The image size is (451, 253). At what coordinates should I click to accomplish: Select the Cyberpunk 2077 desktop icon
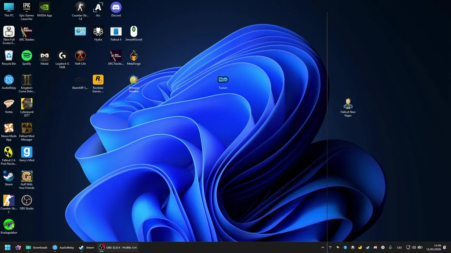[26, 108]
